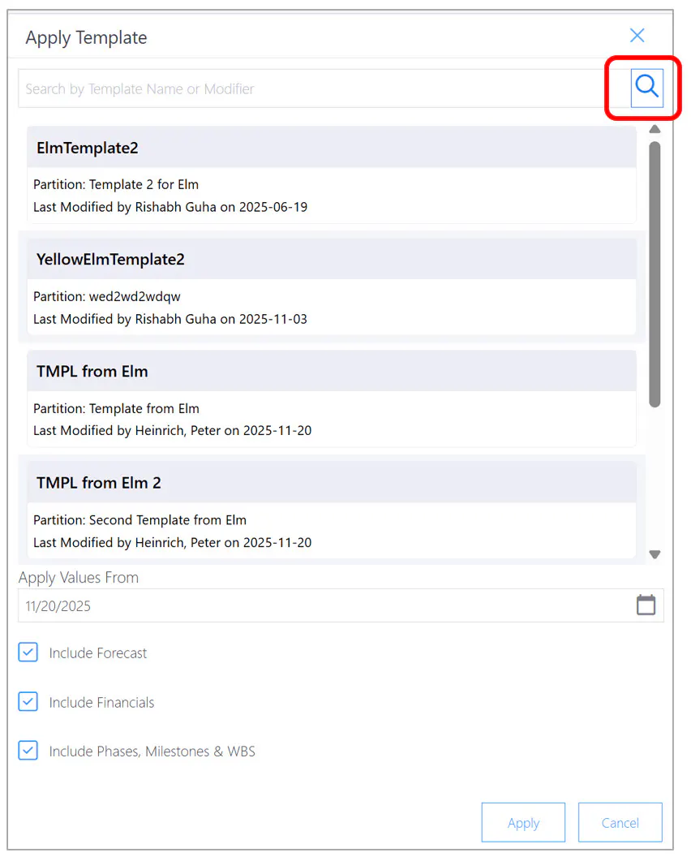Click the magnifying glass search icon
Viewport: 691px width, 857px height.
[x=646, y=88]
